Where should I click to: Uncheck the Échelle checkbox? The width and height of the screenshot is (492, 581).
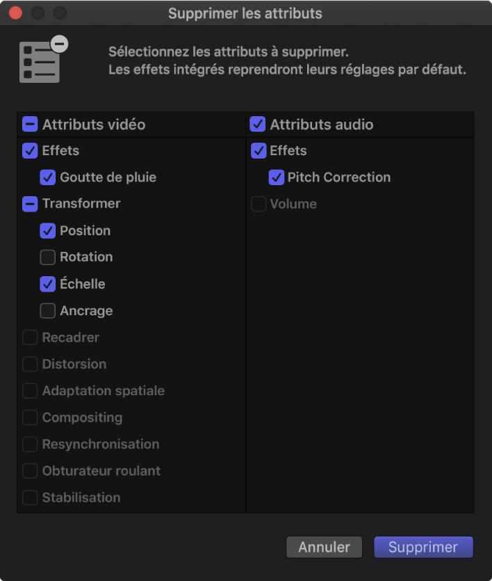coord(48,284)
